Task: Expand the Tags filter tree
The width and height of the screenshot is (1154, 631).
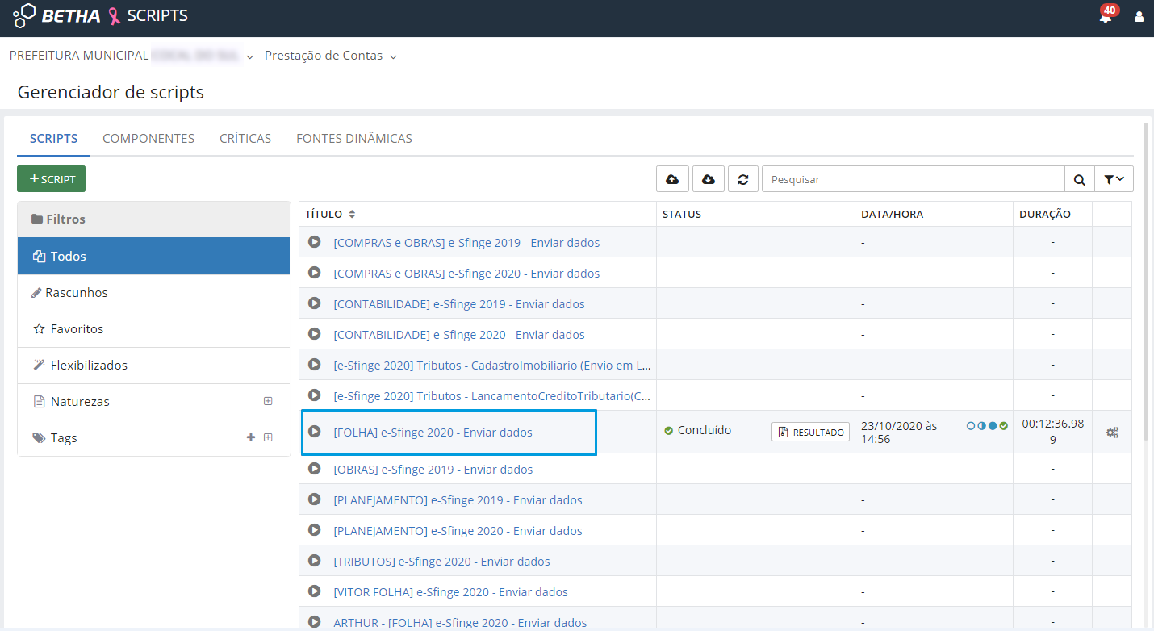Action: coord(268,437)
